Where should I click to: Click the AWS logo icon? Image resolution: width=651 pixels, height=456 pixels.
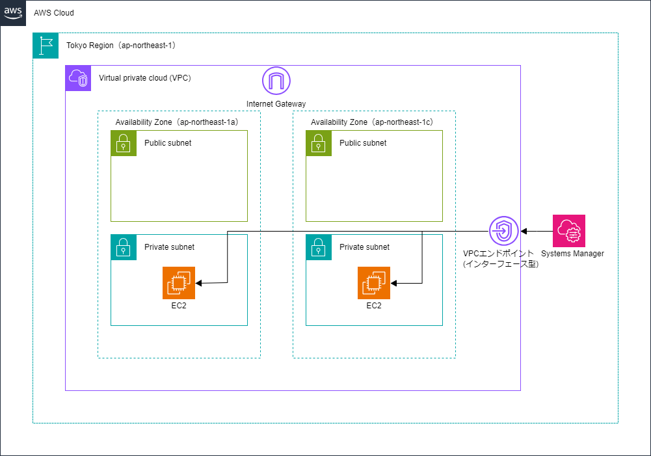pos(13,13)
